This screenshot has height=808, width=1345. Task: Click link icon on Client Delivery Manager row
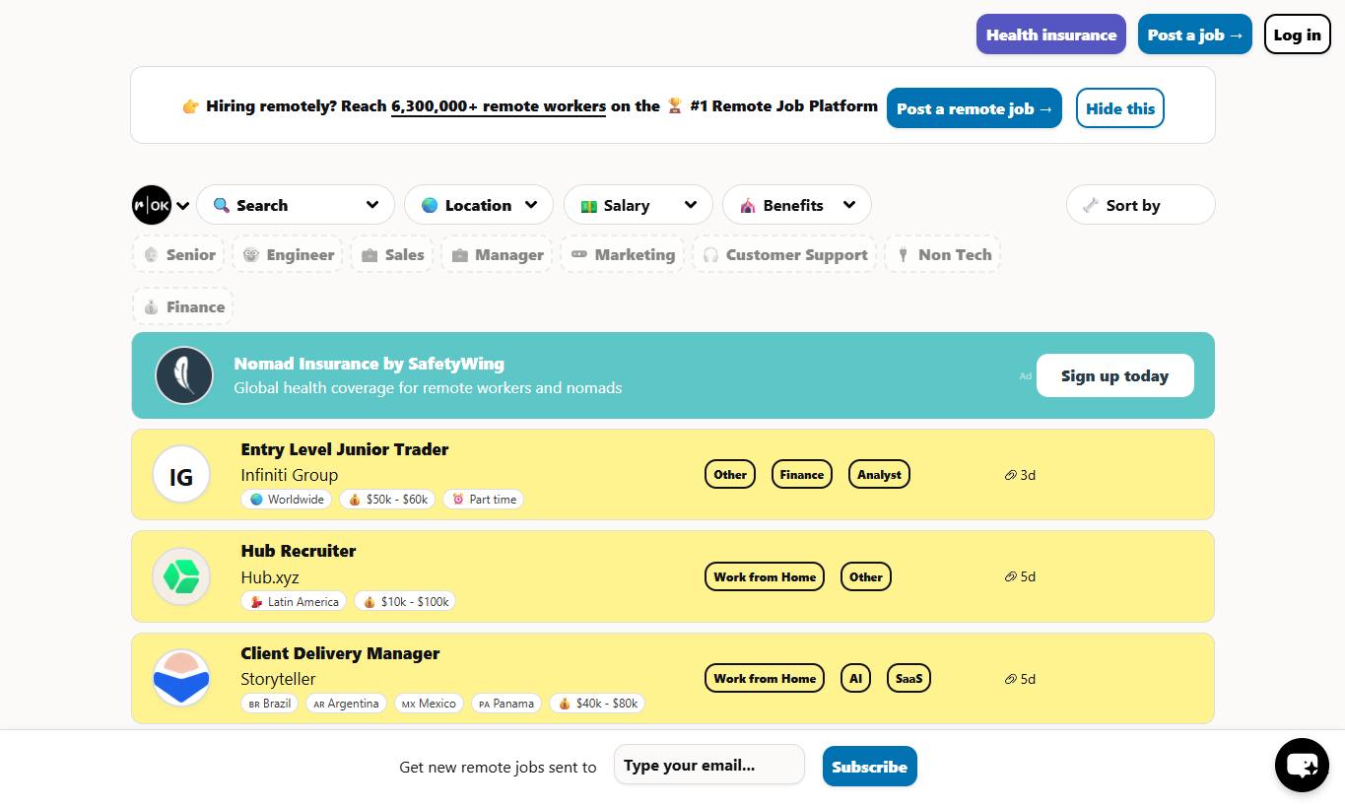click(1010, 679)
